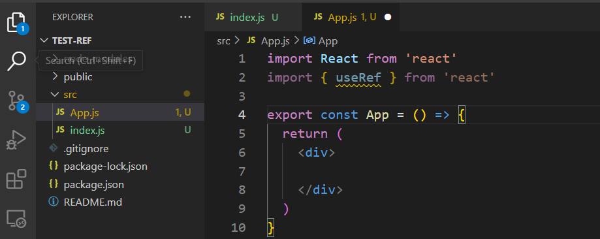This screenshot has width=600, height=239.
Task: Click the App symbol breadcrumb
Action: pos(321,41)
